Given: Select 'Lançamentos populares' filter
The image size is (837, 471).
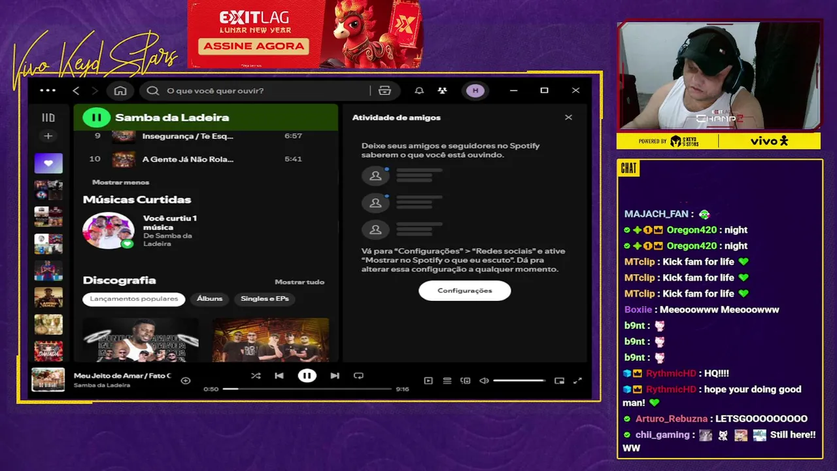Looking at the screenshot, I should [x=134, y=299].
